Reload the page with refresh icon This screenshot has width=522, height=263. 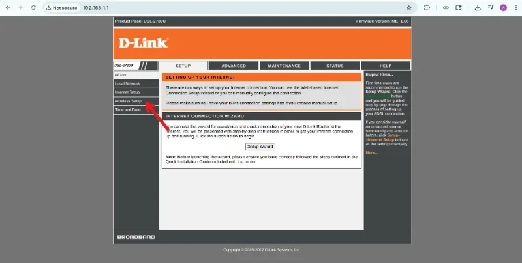pos(33,8)
